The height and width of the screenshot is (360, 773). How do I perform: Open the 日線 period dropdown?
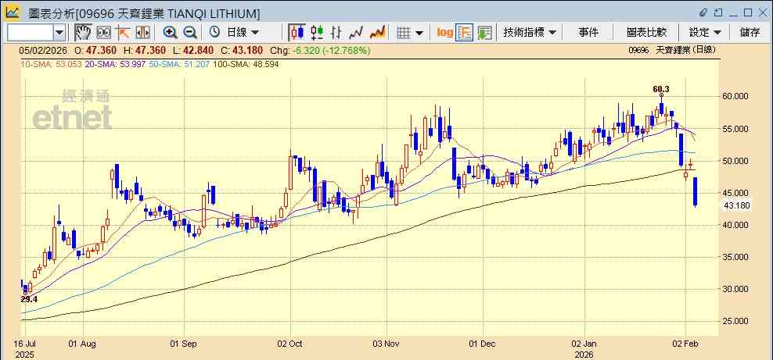pos(243,33)
